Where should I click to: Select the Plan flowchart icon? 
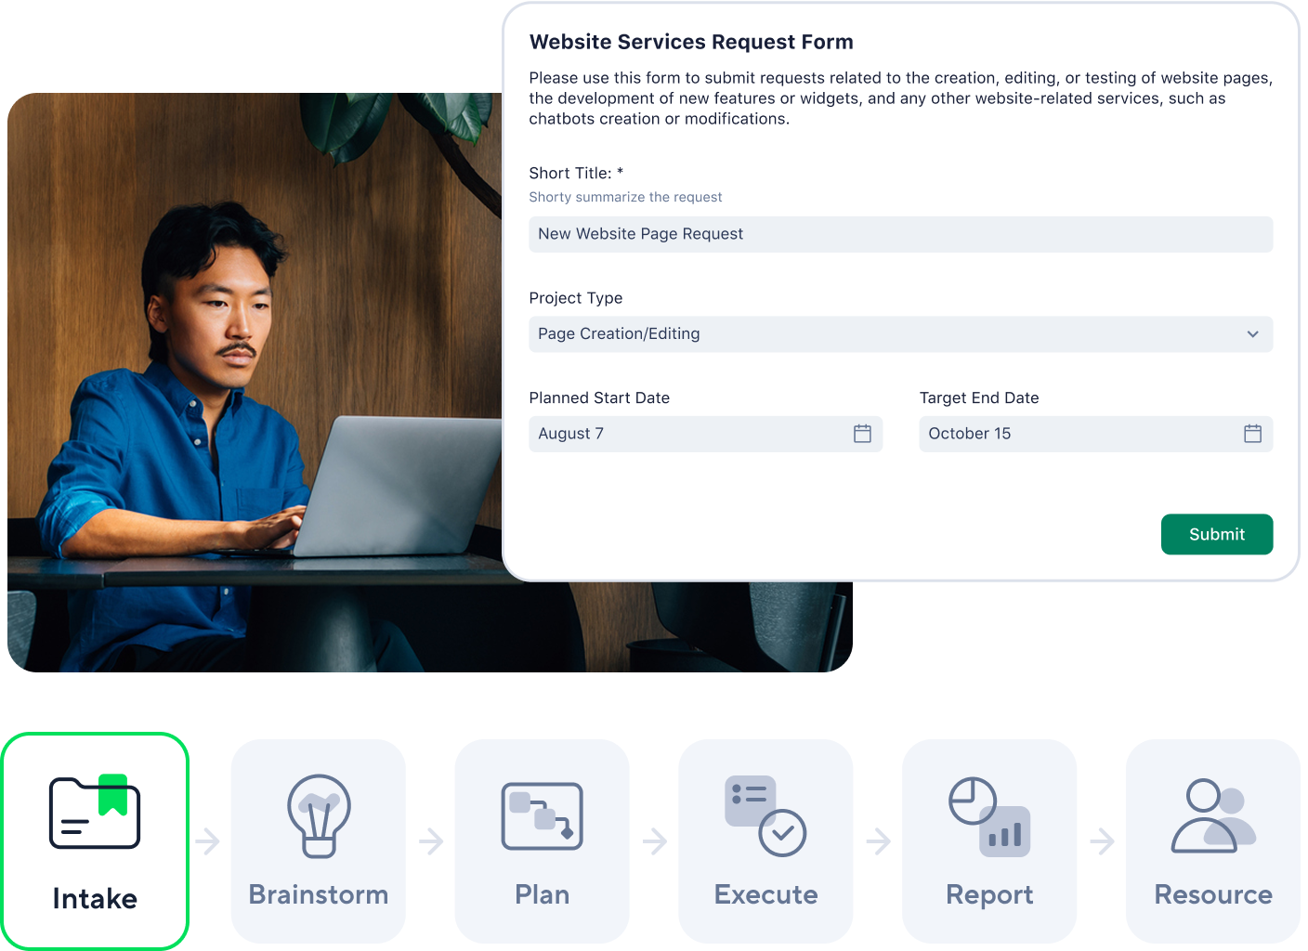542,817
